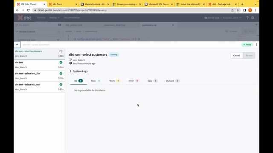Click the Re-run button

249,56
